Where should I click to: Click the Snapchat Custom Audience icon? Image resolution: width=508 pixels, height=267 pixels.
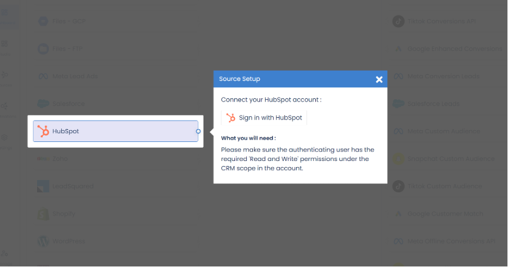point(398,159)
